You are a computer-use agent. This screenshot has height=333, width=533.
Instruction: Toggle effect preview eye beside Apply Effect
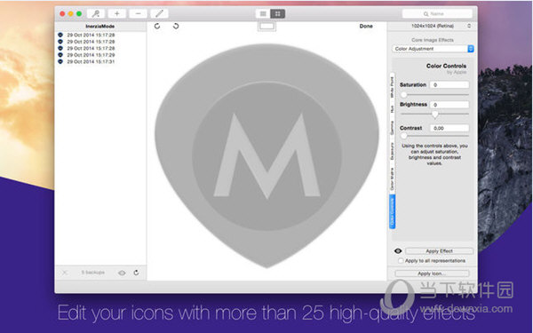398,251
